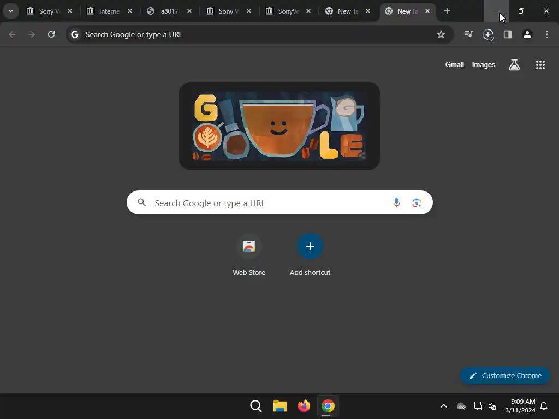The width and height of the screenshot is (559, 419).
Task: Restore down the Chrome window
Action: [x=521, y=11]
